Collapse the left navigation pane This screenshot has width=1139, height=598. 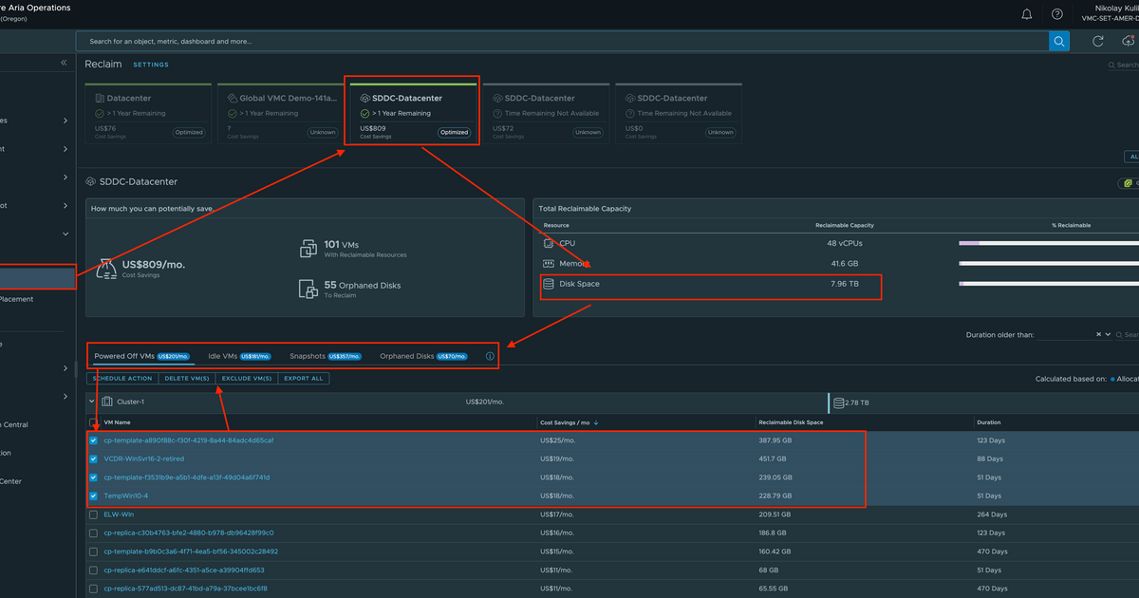[63, 63]
